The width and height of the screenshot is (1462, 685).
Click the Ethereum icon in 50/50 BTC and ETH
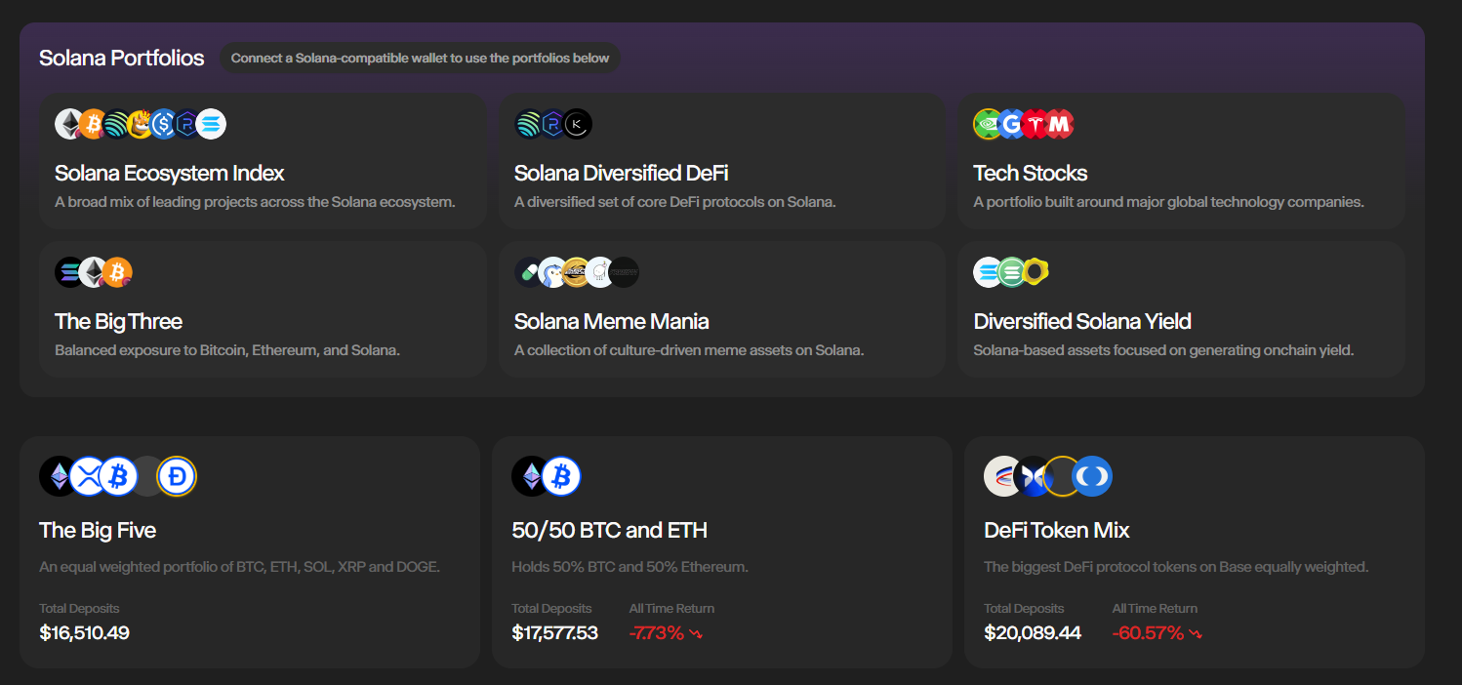[531, 476]
